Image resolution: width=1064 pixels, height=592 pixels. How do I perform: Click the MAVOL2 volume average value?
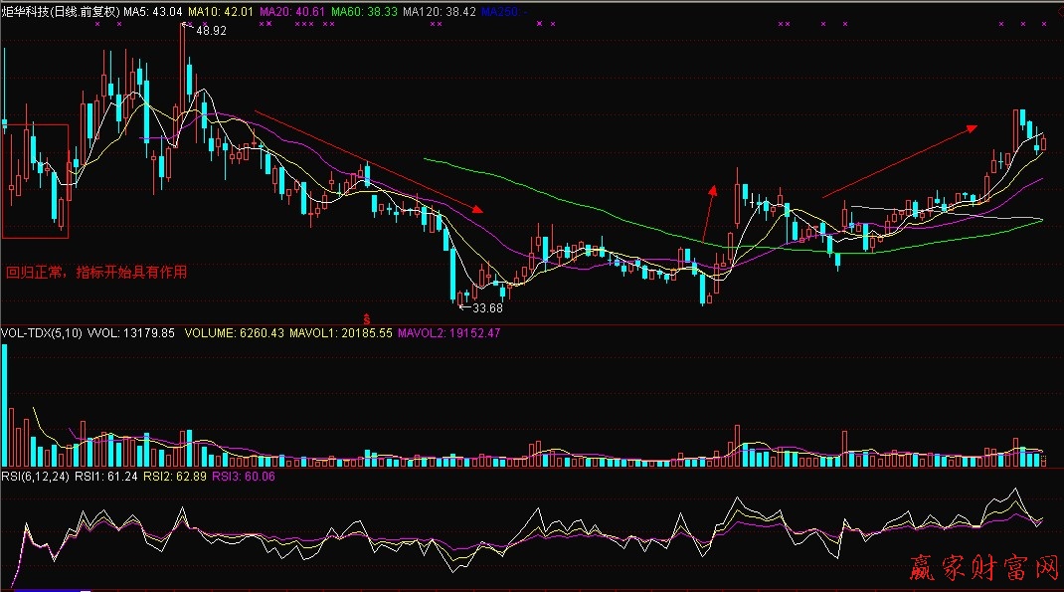tap(448, 333)
